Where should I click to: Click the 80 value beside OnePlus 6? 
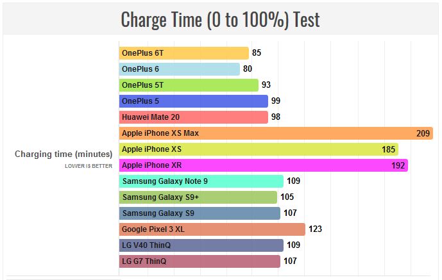[248, 69]
